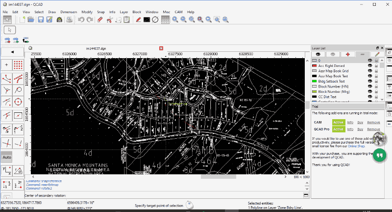Click olive swatch of Block Number (Mrg)
This screenshot has height=212, width=392.
pyautogui.click(x=315, y=92)
